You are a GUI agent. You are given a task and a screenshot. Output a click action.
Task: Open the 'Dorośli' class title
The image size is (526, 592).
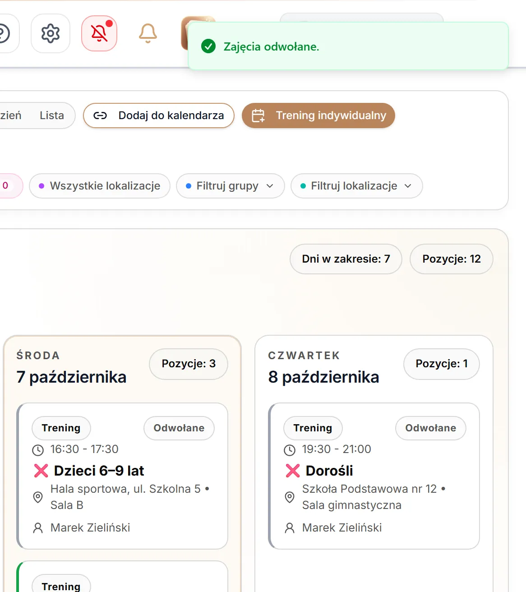click(329, 471)
